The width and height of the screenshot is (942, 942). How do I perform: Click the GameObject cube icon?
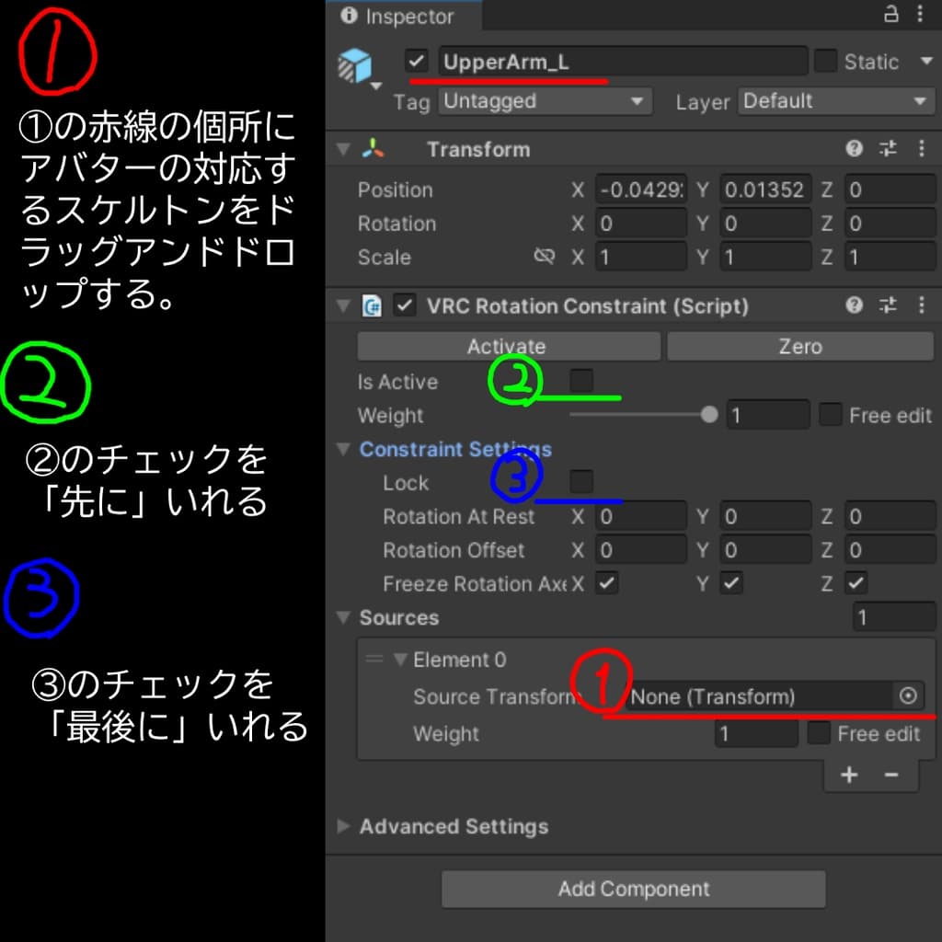[x=354, y=65]
